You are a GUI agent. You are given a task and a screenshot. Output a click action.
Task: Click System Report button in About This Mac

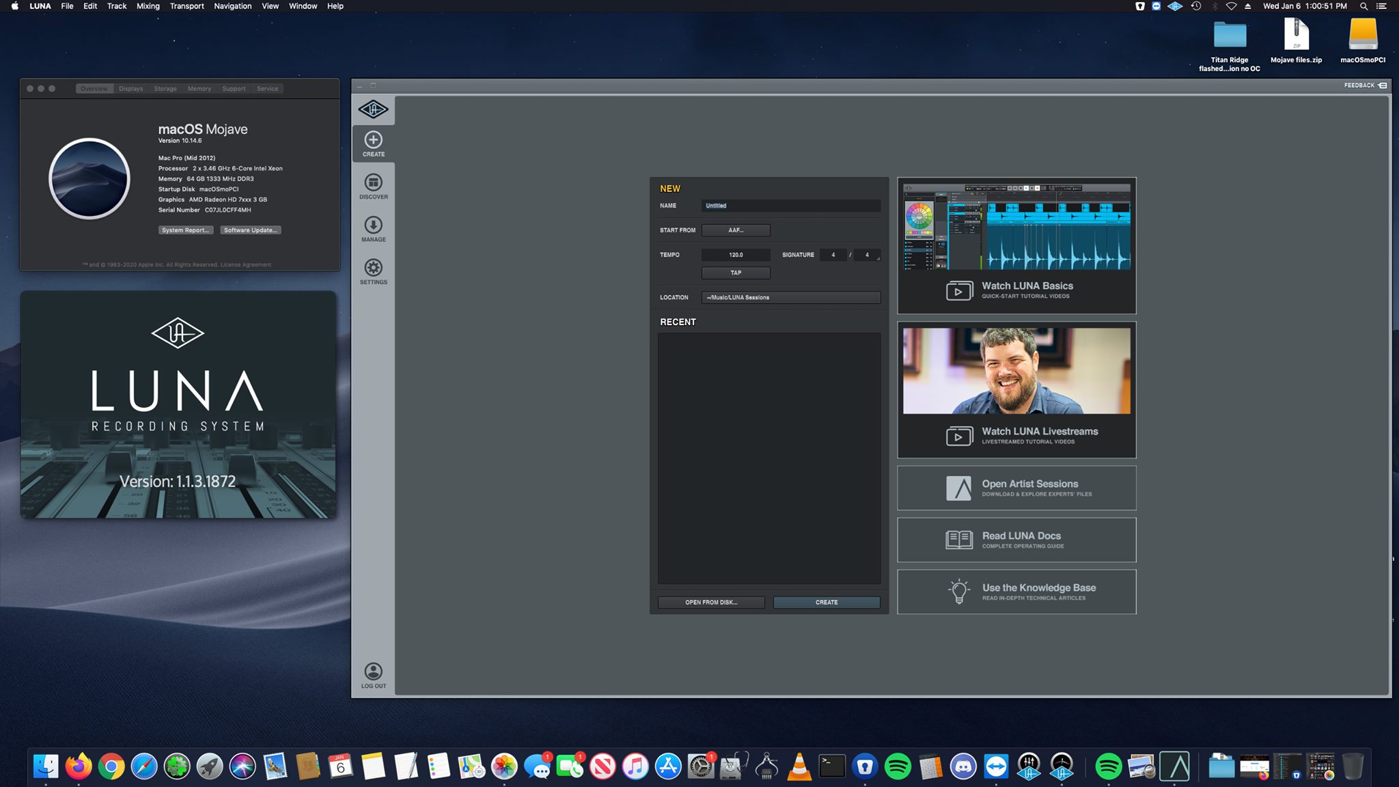pyautogui.click(x=186, y=230)
